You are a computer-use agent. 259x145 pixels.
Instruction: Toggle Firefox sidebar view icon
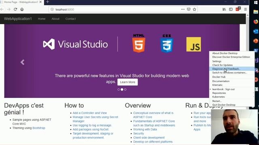[x=231, y=9]
